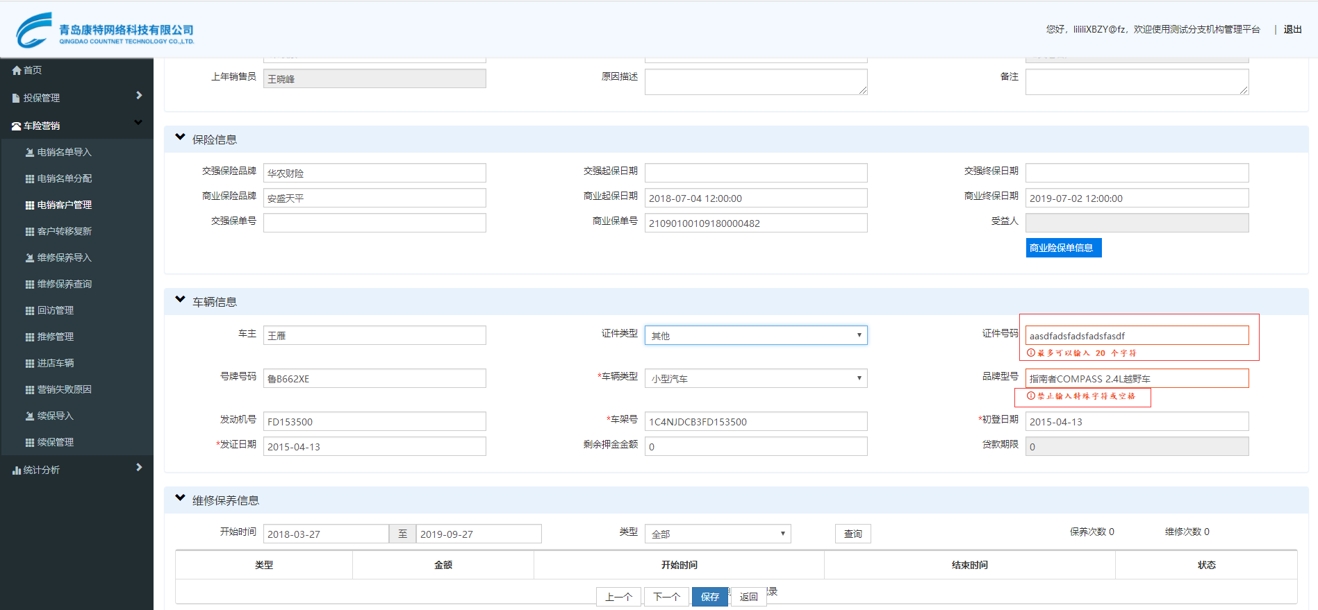This screenshot has height=610, width=1318.
Task: Open the 类型 filter dropdown
Action: point(718,534)
